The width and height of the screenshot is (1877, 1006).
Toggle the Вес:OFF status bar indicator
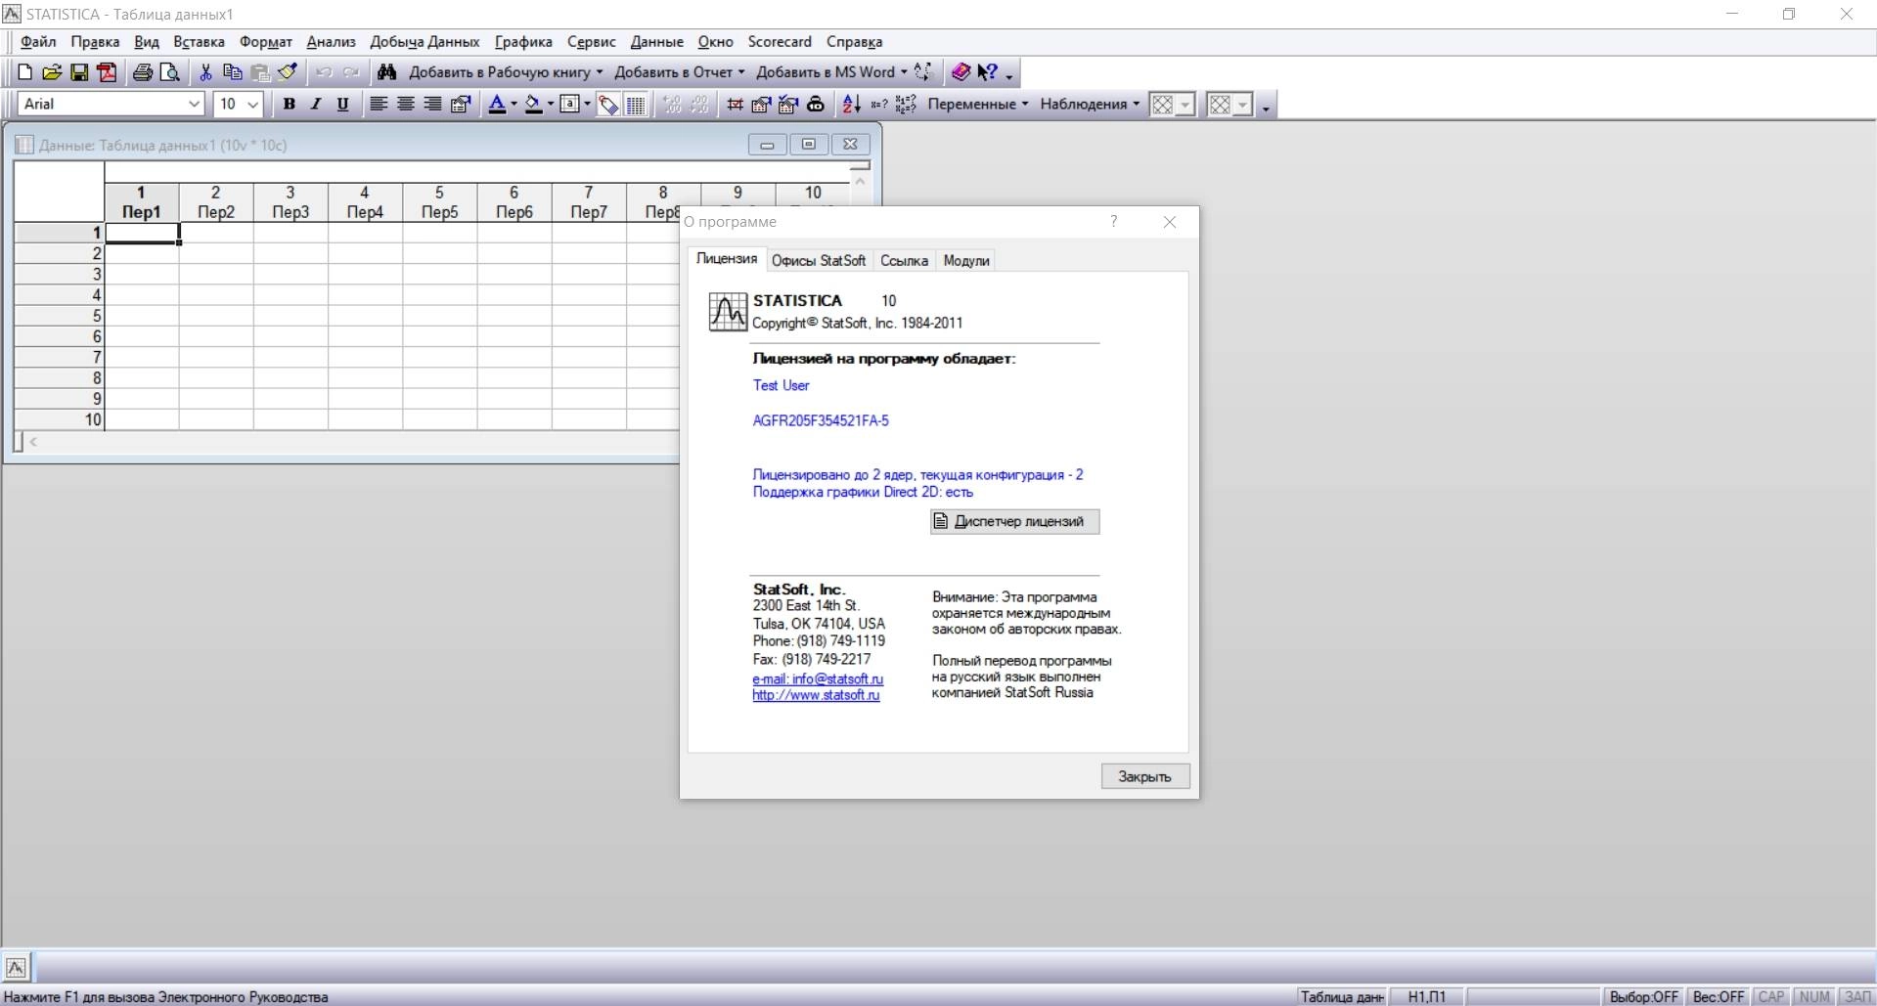pyautogui.click(x=1719, y=996)
